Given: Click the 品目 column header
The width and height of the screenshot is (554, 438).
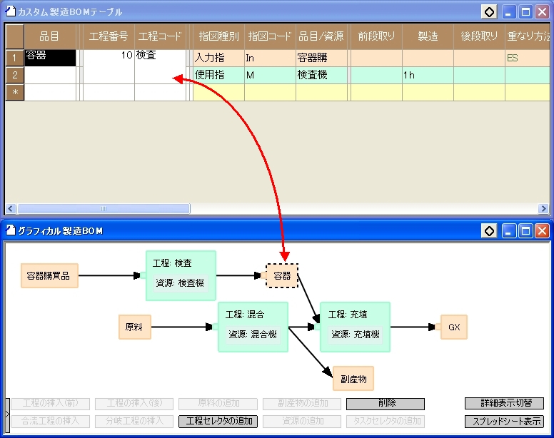Looking at the screenshot, I should (x=50, y=36).
